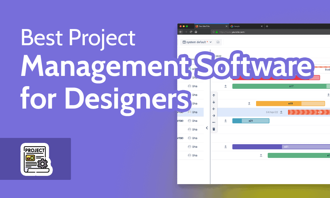The width and height of the screenshot is (330, 198).
Task: Open the three-dots more options in task toolbar
Action: 214,122
